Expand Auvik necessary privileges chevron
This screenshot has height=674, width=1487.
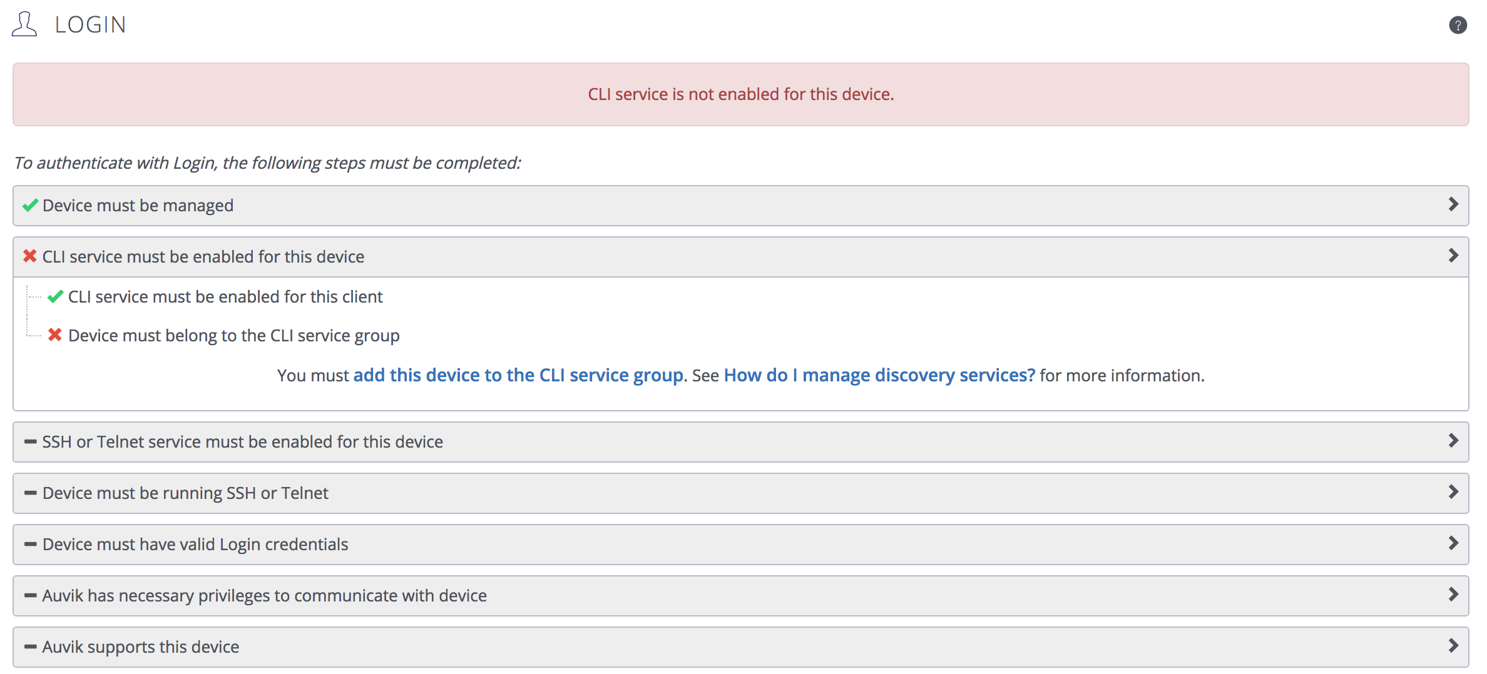1453,595
